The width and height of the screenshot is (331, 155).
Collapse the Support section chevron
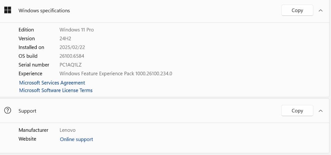[x=321, y=111]
